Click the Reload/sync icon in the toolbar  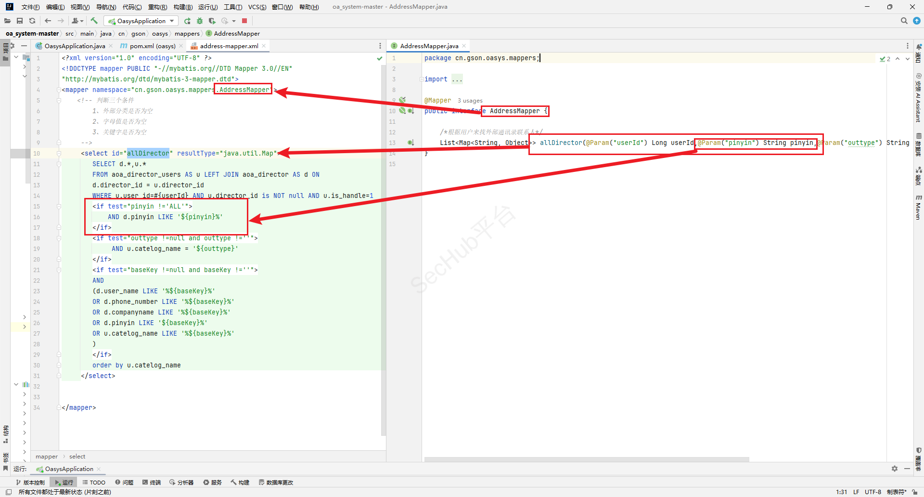pyautogui.click(x=32, y=21)
